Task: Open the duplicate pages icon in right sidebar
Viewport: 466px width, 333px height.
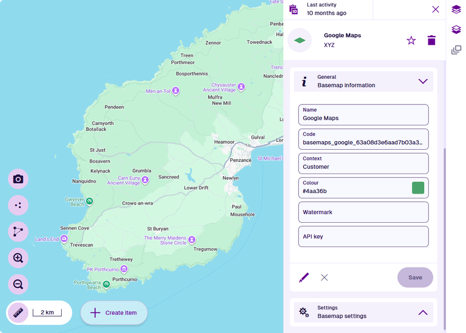Action: pos(456,50)
